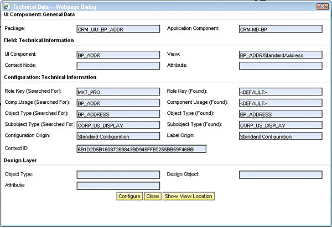332x228 pixels.
Task: Click the 'View:' label
Action: click(173, 54)
